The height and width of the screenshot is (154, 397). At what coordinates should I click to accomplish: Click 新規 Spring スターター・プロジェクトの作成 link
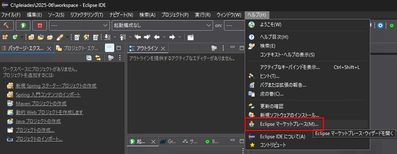click(56, 86)
